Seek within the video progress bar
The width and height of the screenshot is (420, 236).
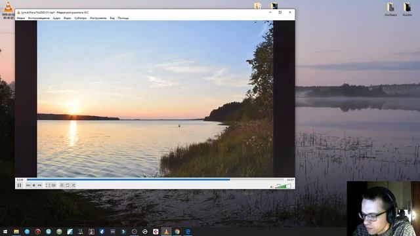pos(155,180)
